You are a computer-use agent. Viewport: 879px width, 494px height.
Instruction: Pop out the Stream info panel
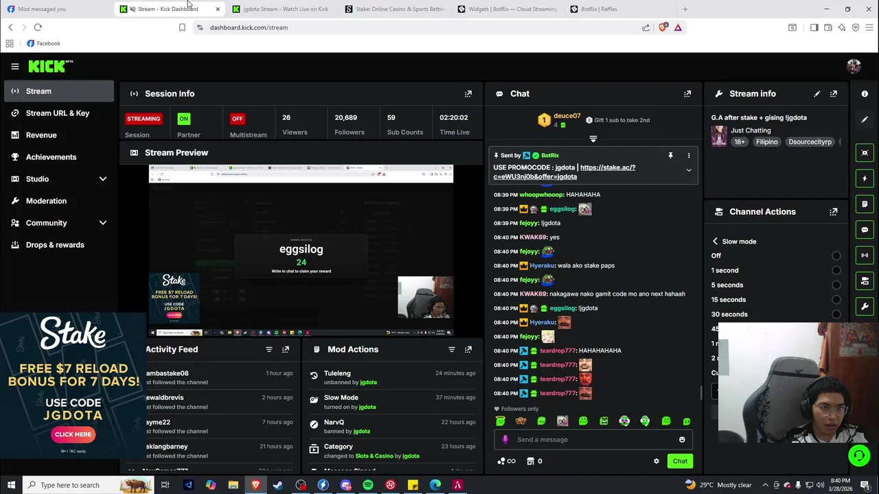(834, 94)
